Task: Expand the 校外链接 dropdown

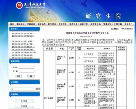Action: point(24,106)
